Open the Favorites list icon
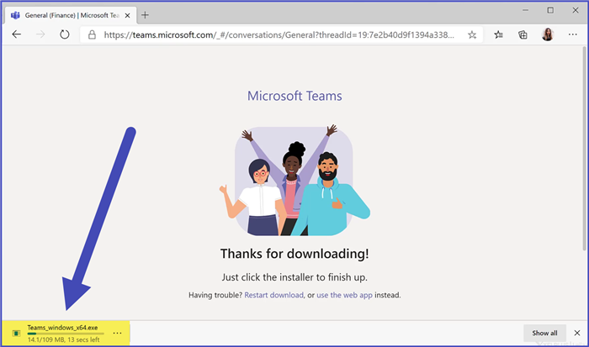Screen dimensions: 589x347 499,35
